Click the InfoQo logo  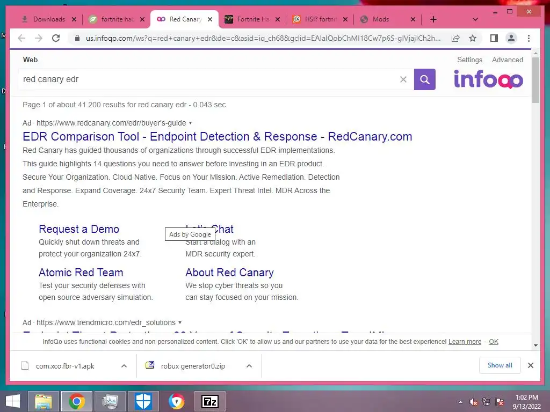pyautogui.click(x=488, y=79)
